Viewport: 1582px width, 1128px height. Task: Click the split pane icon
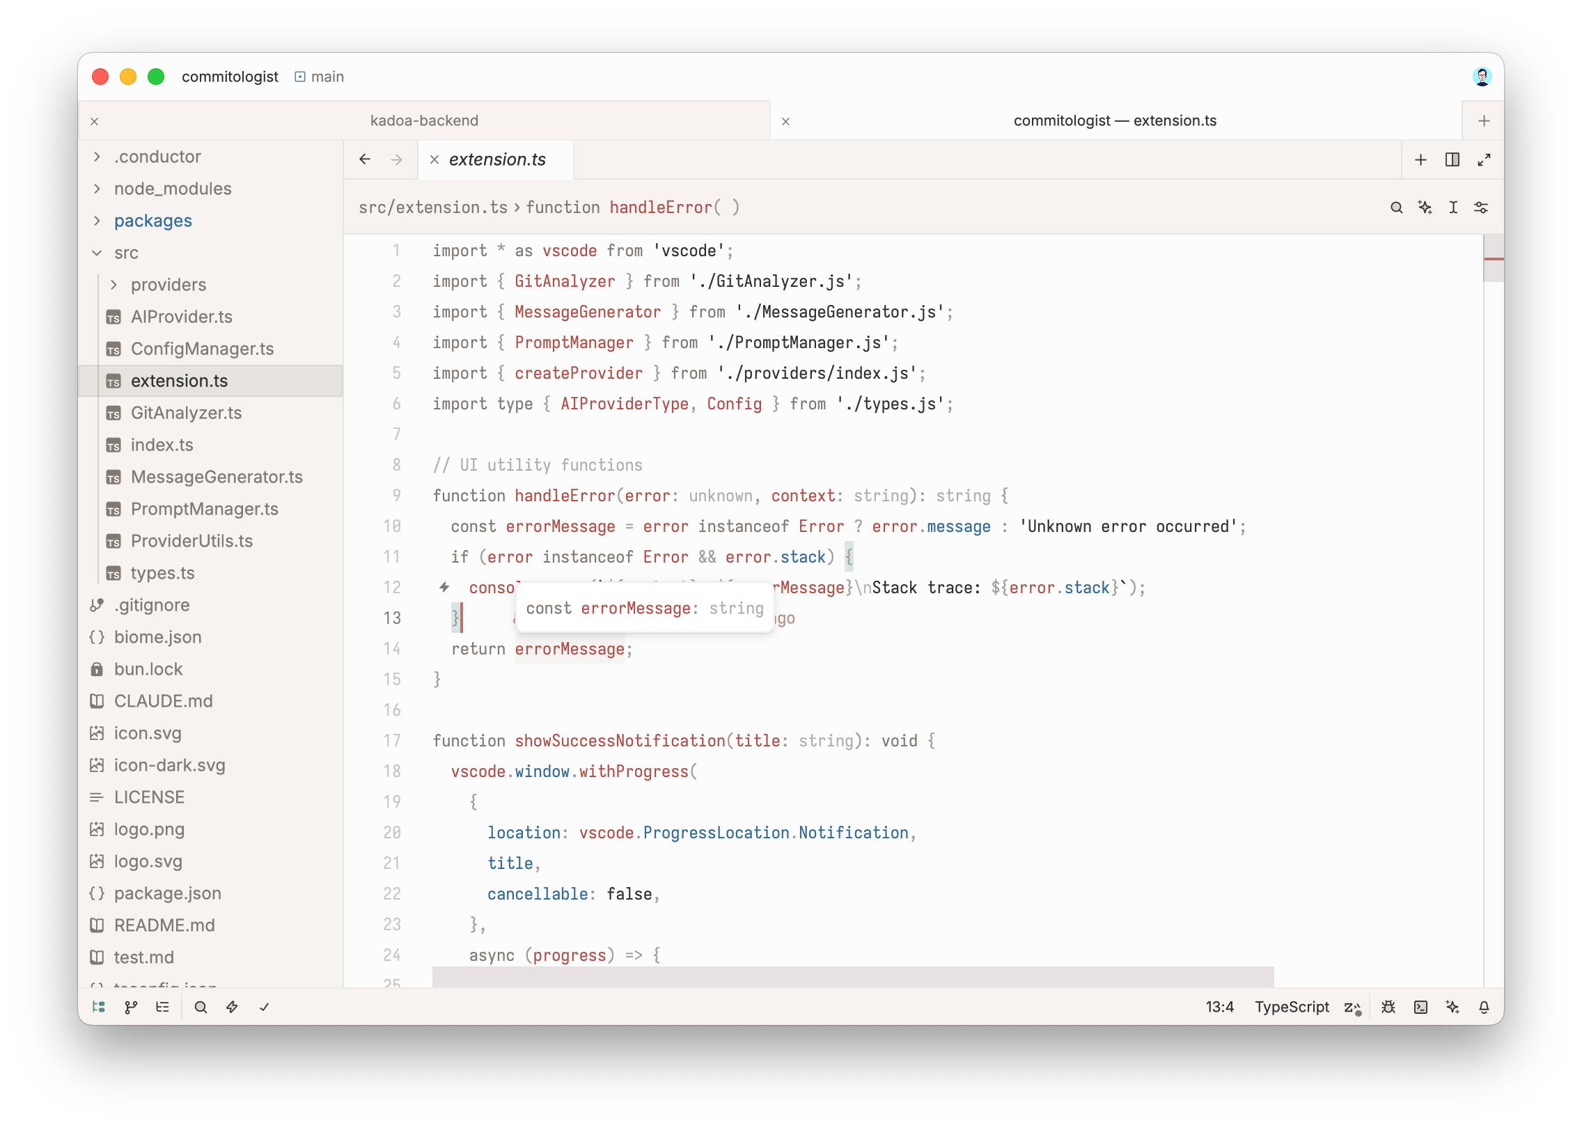(x=1452, y=159)
